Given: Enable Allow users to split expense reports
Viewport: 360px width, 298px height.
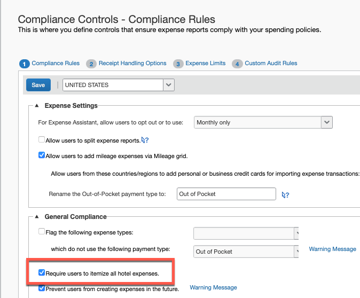Looking at the screenshot, I should (42, 140).
